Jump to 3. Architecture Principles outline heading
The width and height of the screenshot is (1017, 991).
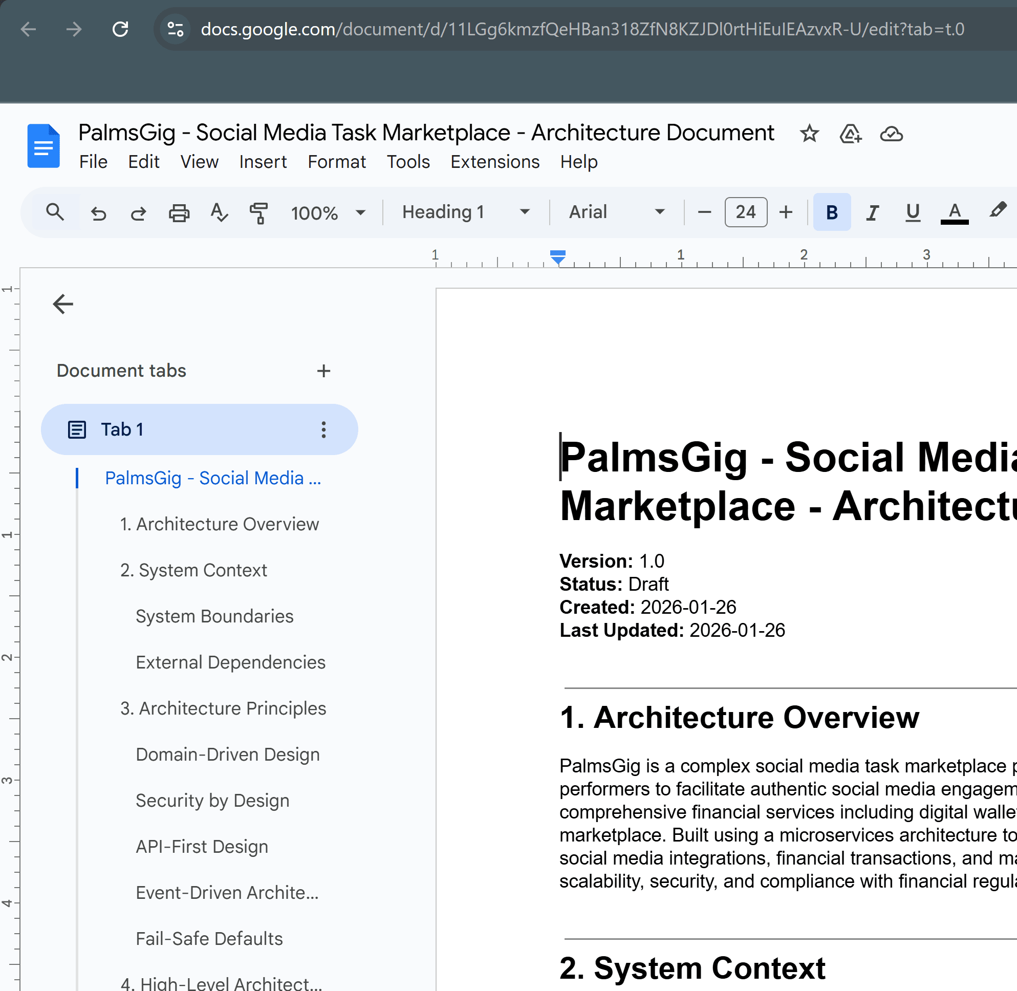point(223,708)
